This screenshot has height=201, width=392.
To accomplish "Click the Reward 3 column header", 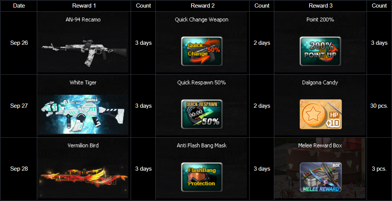I will 321,6.
